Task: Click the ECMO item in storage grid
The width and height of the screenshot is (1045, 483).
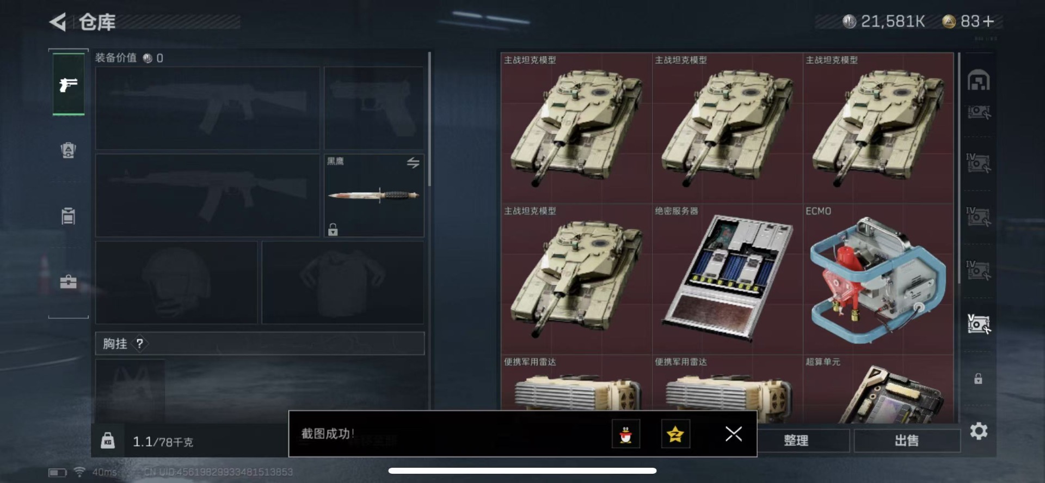Action: click(x=878, y=279)
